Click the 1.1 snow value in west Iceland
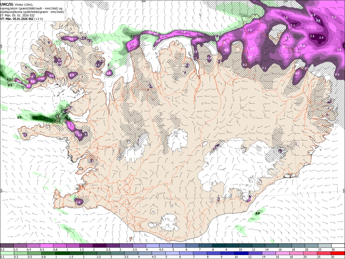 71,125
